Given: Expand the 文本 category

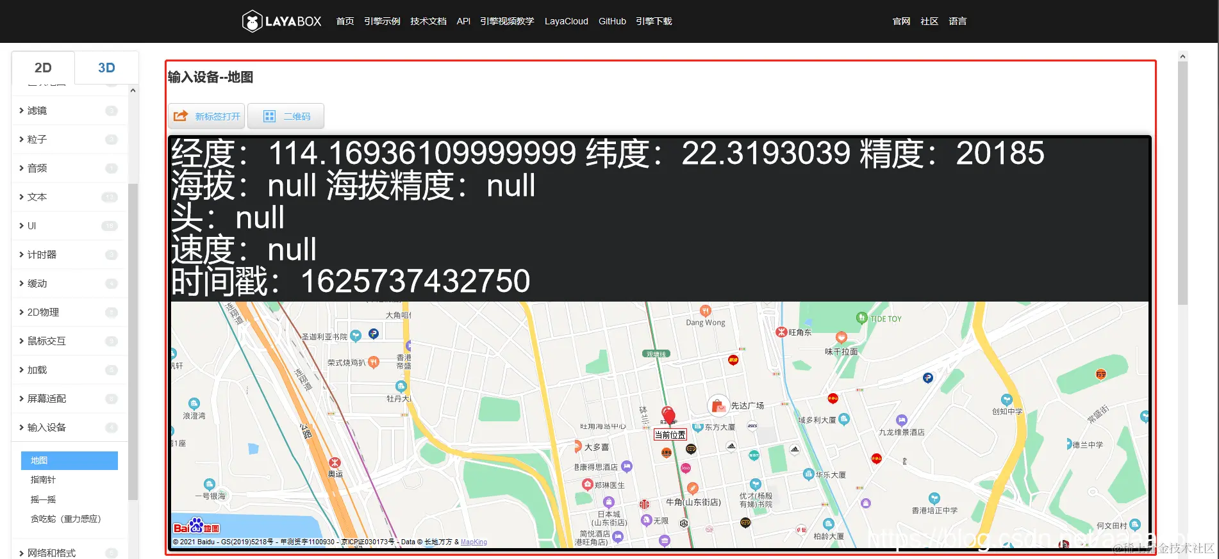Looking at the screenshot, I should pyautogui.click(x=69, y=197).
